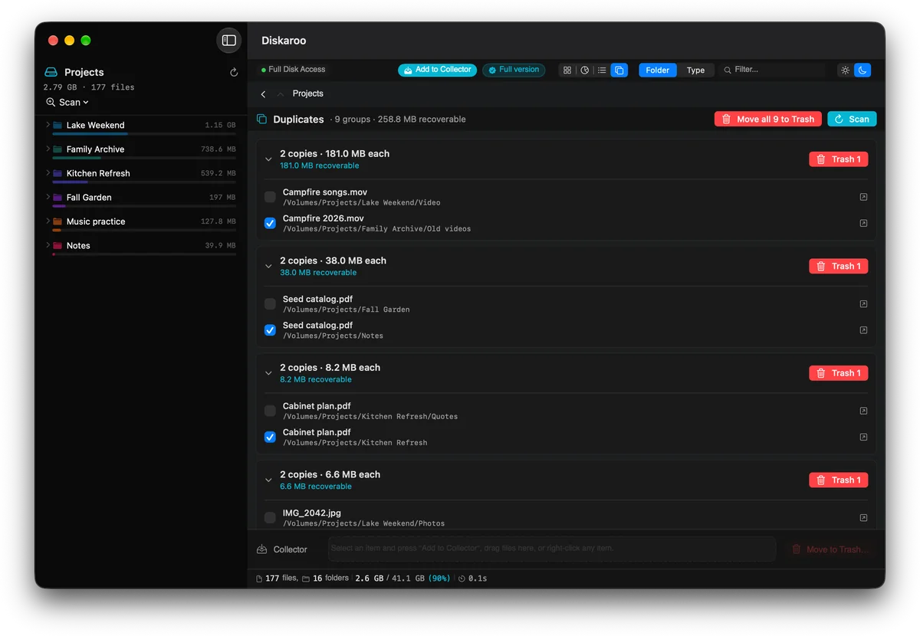
Task: Click the Music practice folder icon
Action: coord(58,221)
